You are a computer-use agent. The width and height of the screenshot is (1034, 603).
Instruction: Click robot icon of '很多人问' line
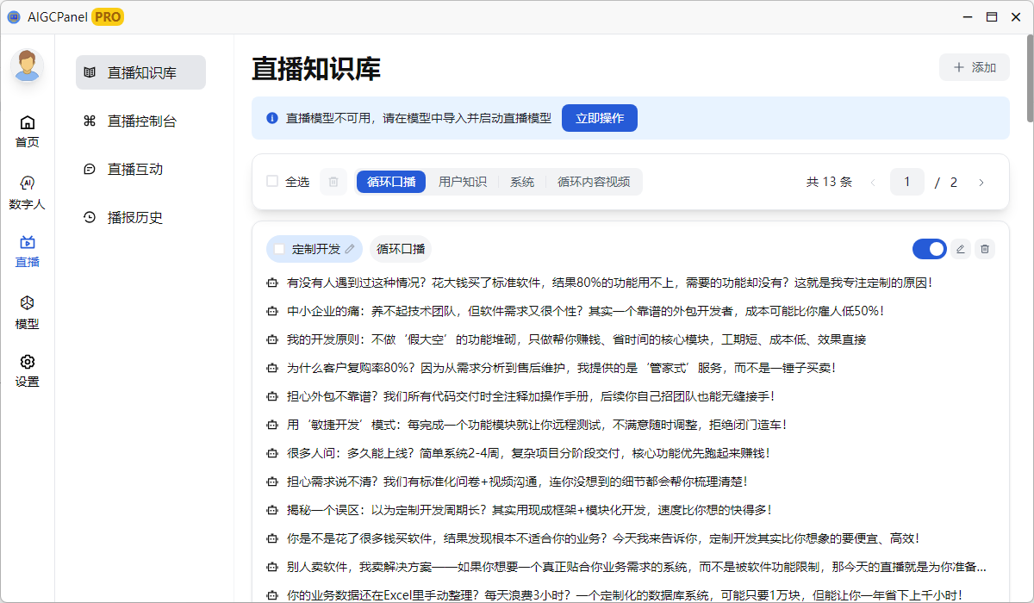pos(272,453)
